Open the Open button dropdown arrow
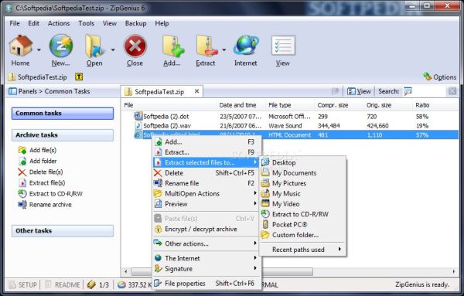Screen dimensions: 464x296 113,50
